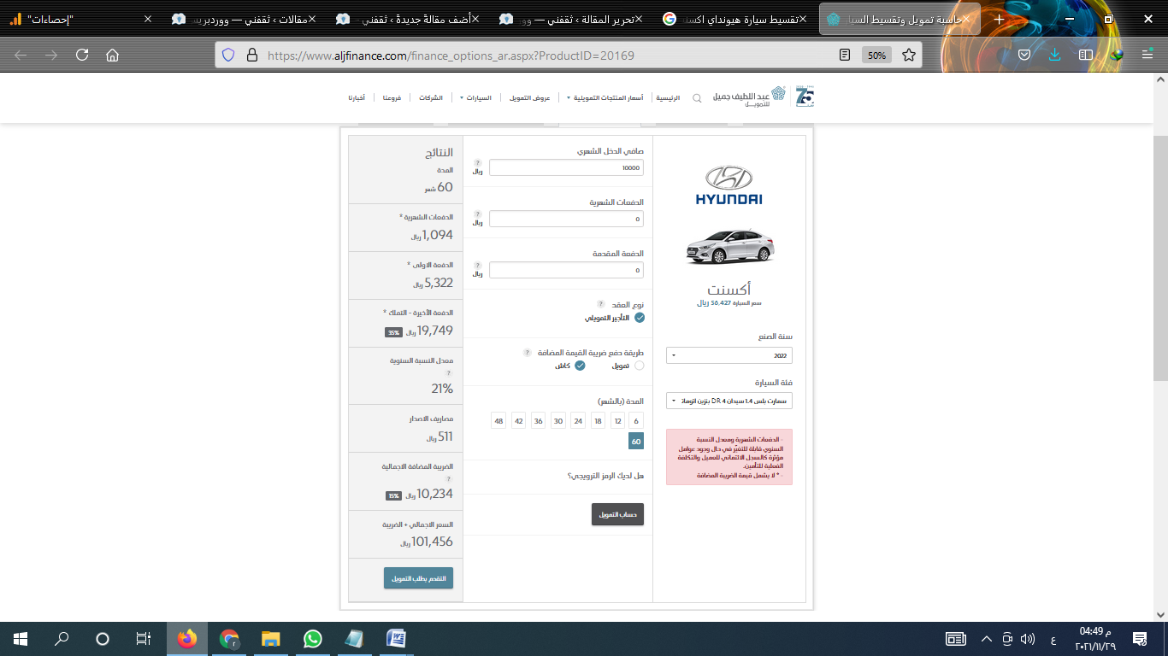Open Chrome from the taskbar
The image size is (1168, 656).
coord(228,638)
